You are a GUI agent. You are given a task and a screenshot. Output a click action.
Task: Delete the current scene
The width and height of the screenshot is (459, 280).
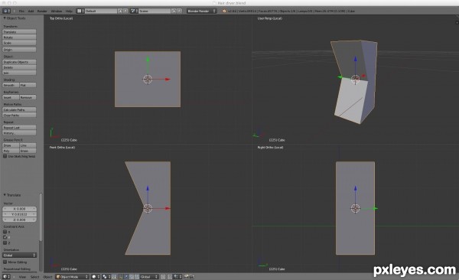pyautogui.click(x=180, y=11)
